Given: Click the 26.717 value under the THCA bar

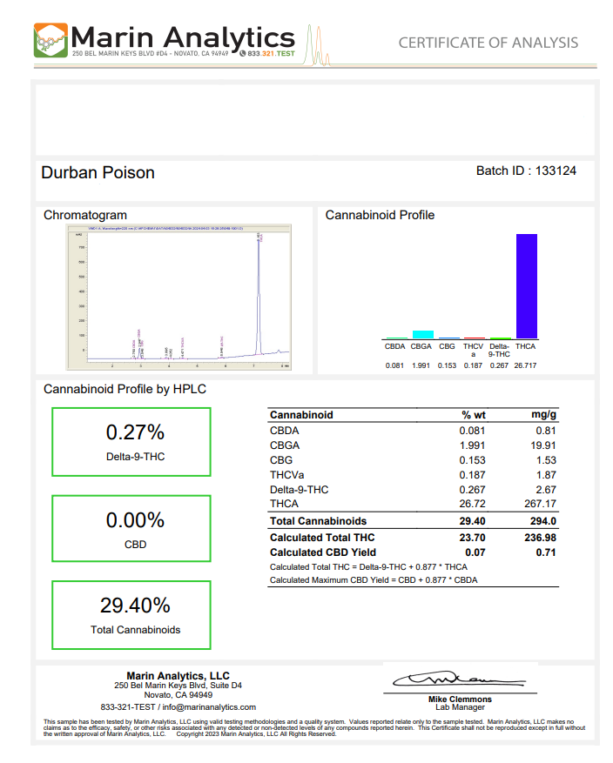Looking at the screenshot, I should click(x=525, y=365).
